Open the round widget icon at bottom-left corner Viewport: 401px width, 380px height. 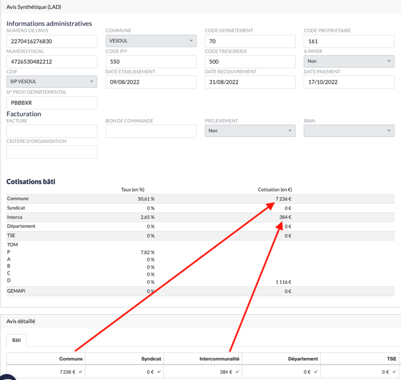tap(5, 376)
